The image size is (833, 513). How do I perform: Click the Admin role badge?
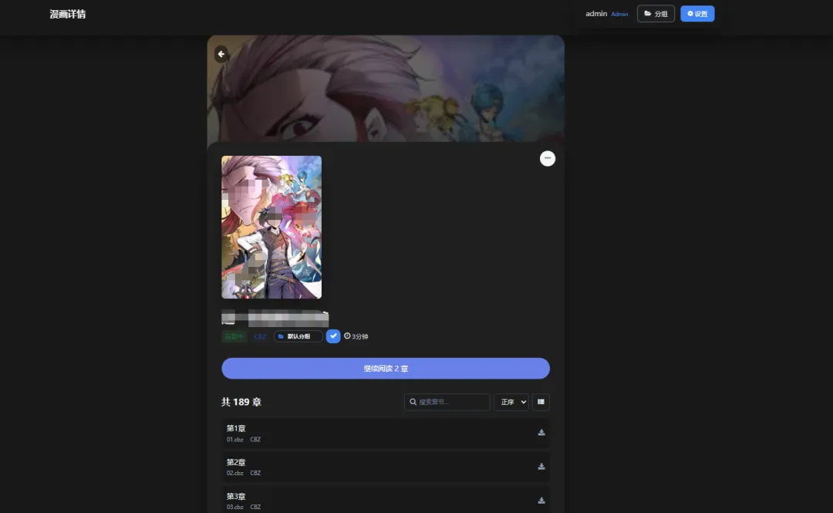coord(619,15)
